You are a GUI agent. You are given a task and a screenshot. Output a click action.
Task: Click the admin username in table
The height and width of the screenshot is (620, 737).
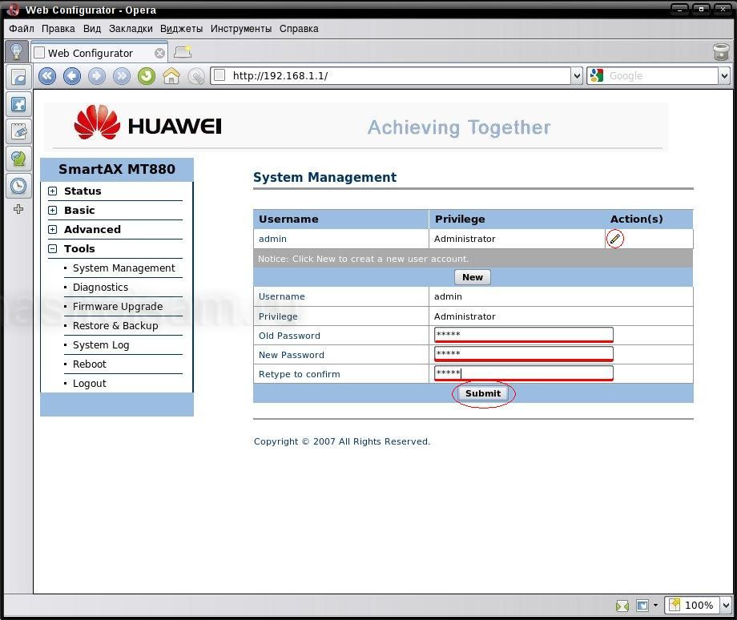272,239
